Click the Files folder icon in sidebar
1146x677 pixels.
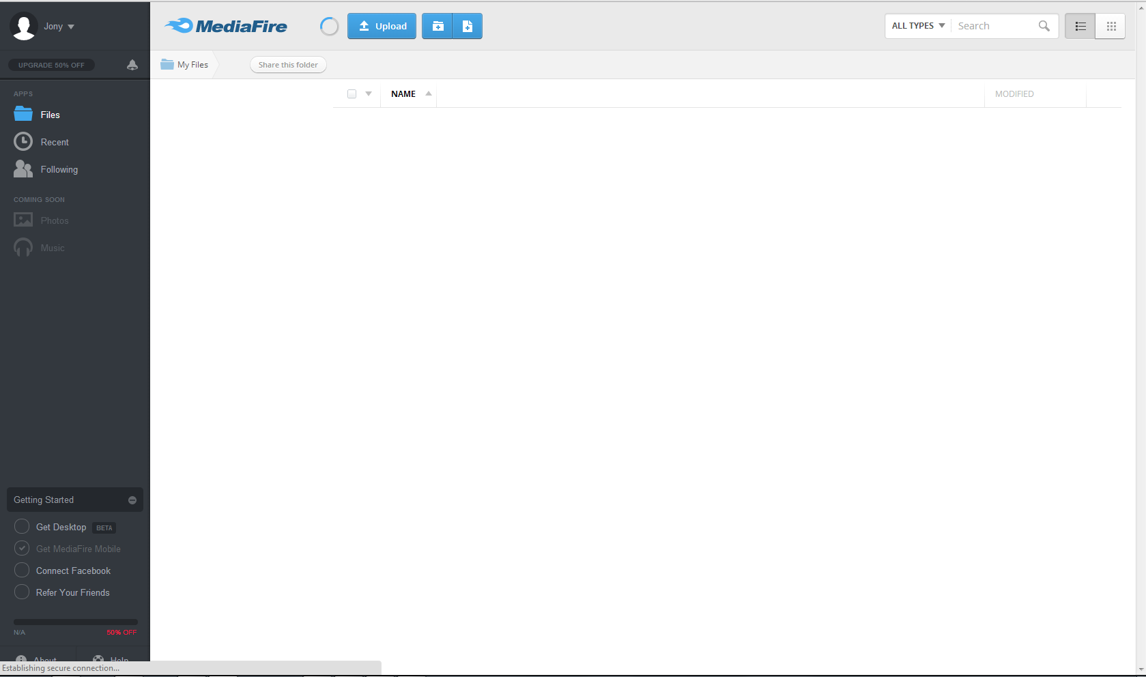coord(23,114)
